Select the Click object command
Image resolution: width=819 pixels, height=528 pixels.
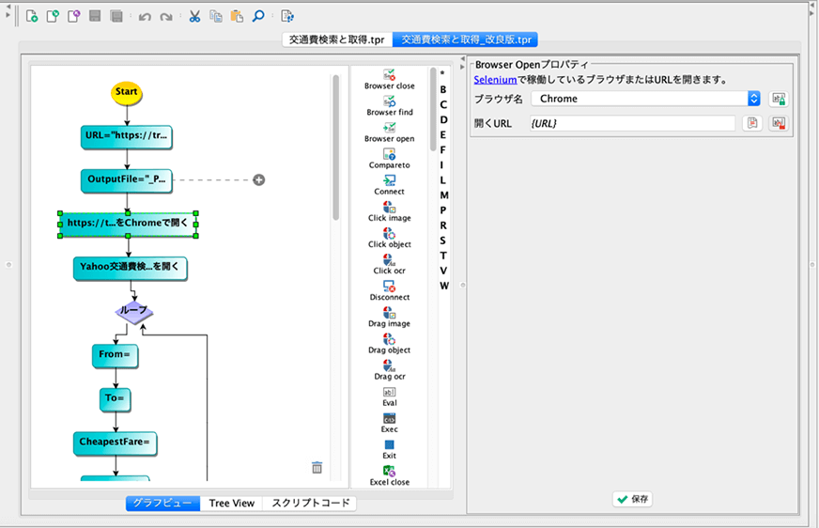pyautogui.click(x=390, y=238)
